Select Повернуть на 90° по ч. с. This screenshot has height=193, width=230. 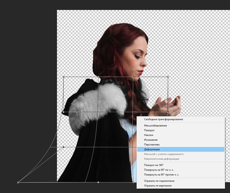(181, 170)
